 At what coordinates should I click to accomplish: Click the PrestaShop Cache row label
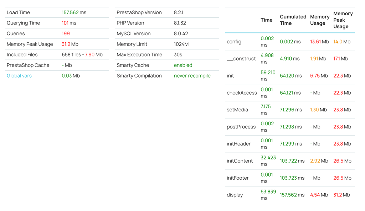pos(28,65)
